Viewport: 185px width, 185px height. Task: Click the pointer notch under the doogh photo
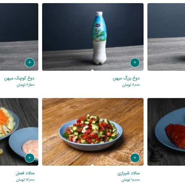click(92, 70)
